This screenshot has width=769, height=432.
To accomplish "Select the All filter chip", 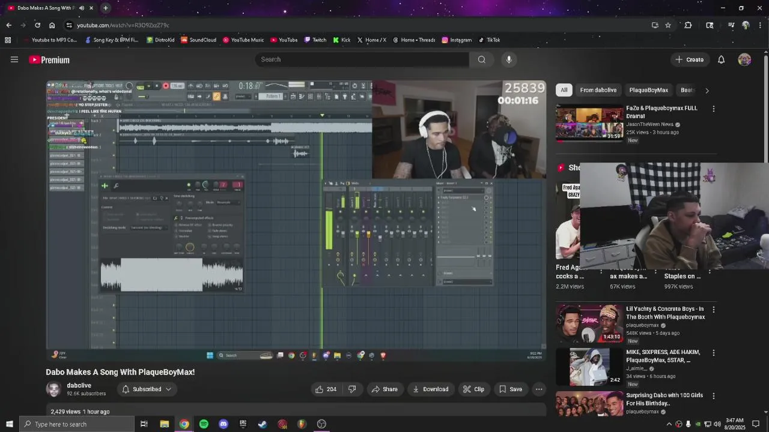I will pyautogui.click(x=564, y=90).
